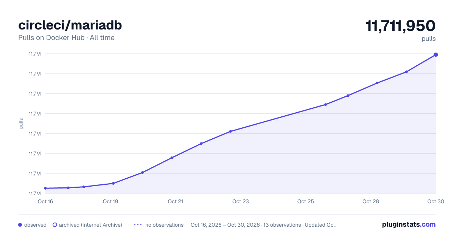The height and width of the screenshot is (238, 454).
Task: Select the data point just after Oct 25
Action: point(325,105)
